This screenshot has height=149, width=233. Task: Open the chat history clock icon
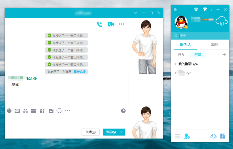(123, 111)
